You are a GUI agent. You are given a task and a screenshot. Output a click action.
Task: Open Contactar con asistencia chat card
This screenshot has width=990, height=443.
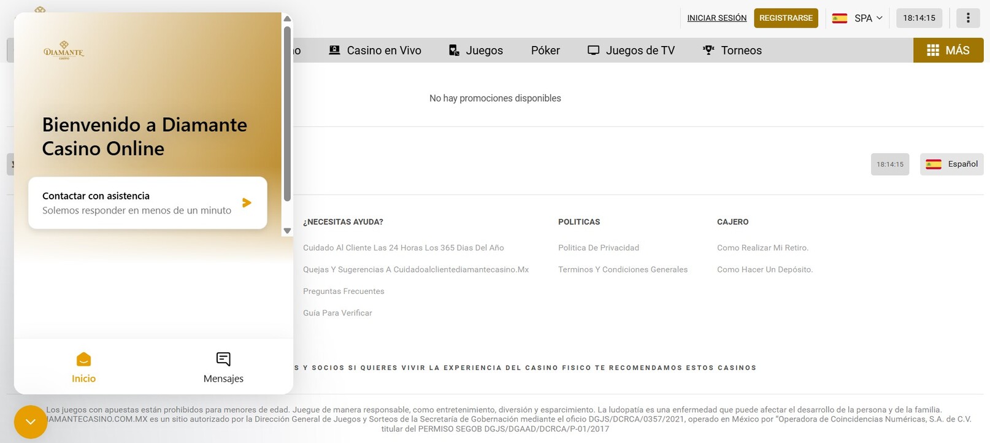148,203
